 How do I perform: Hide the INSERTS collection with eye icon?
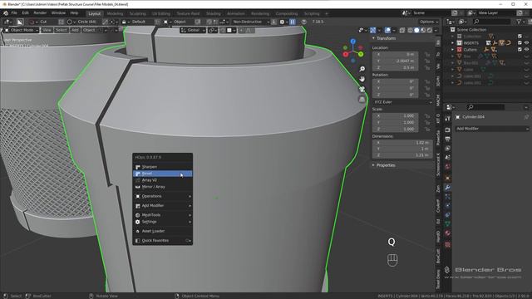click(526, 43)
